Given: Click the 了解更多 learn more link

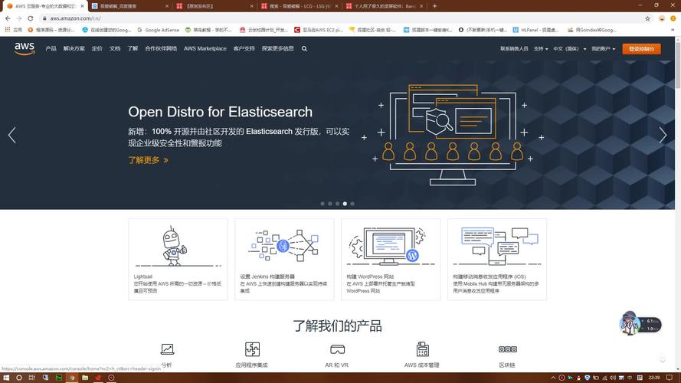Looking at the screenshot, I should point(148,160).
